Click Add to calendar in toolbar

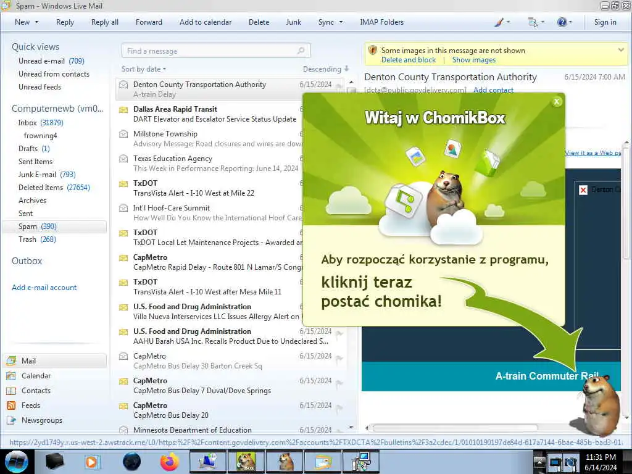(x=206, y=22)
